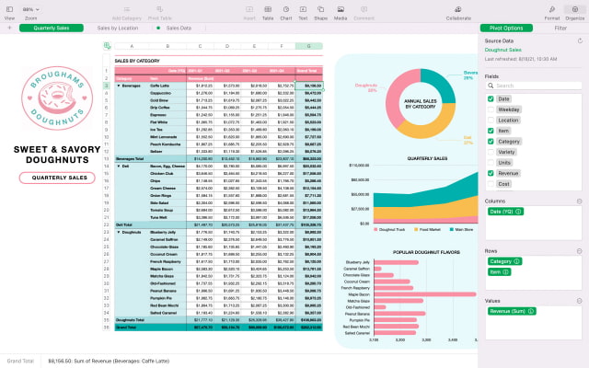Click the Table toolbar icon
Viewport: 589px width, 368px height.
(267, 10)
